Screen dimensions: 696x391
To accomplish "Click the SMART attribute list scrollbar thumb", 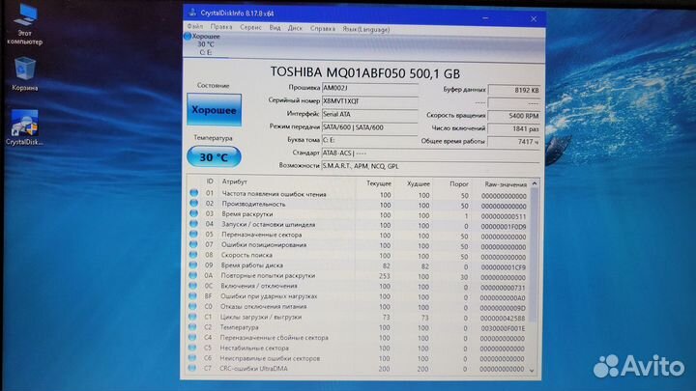I will pos(534,255).
